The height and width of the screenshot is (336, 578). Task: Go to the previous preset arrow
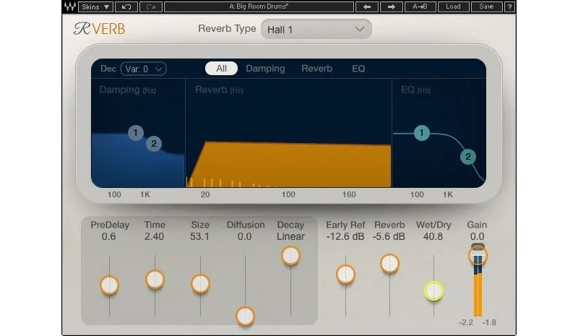click(x=367, y=7)
